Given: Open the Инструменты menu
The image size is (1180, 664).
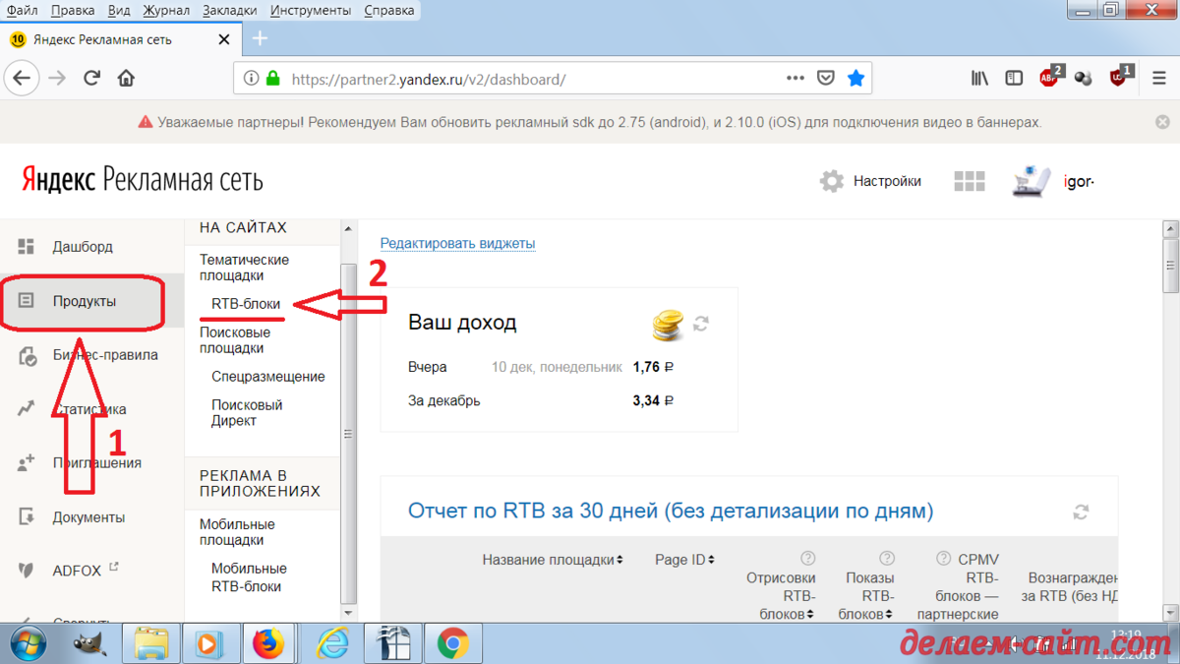Looking at the screenshot, I should click(311, 11).
